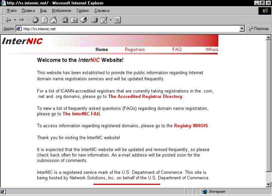Stop page loading with the Stop icon
The image size is (272, 196).
point(35,20)
